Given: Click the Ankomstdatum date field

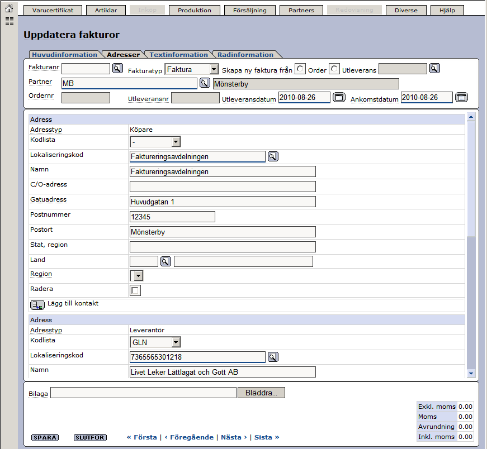Looking at the screenshot, I should tap(427, 97).
